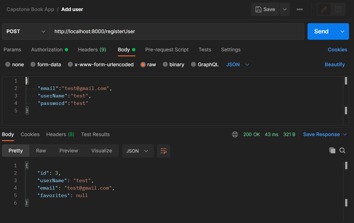Open the comments icon
Image resolution: width=354 pixels, height=223 pixels.
coord(338,9)
